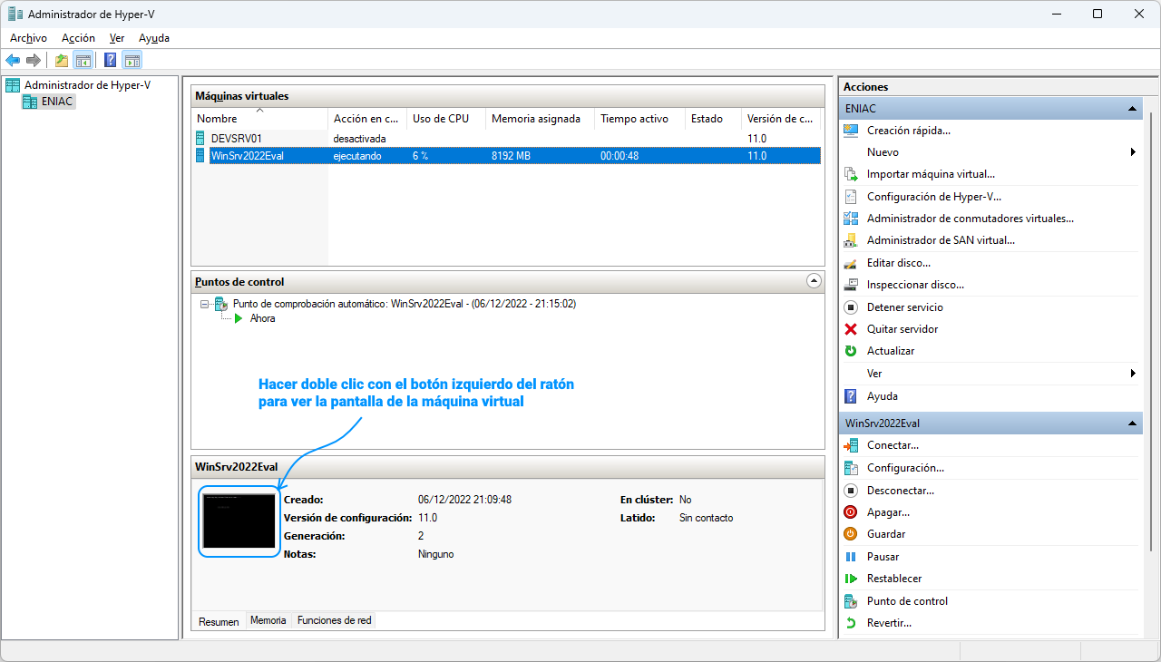The width and height of the screenshot is (1161, 662).
Task: Select the Resumen tab
Action: coord(219,621)
